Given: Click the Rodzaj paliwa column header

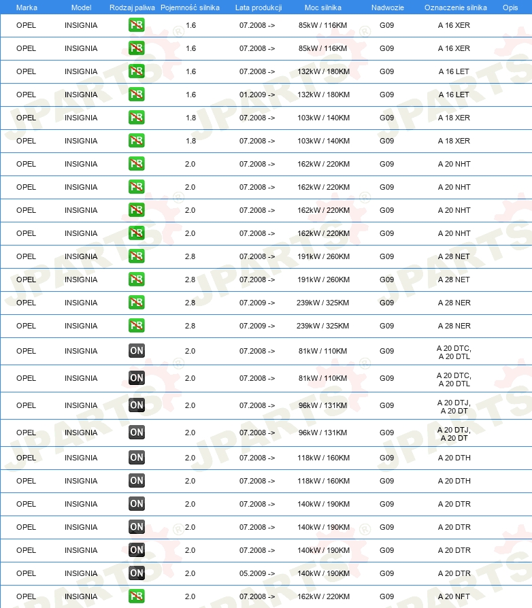Looking at the screenshot, I should pyautogui.click(x=132, y=7).
